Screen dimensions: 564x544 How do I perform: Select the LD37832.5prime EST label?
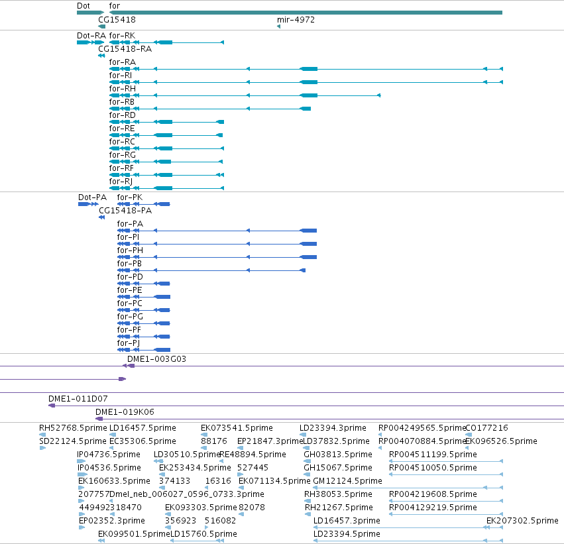pyautogui.click(x=336, y=441)
